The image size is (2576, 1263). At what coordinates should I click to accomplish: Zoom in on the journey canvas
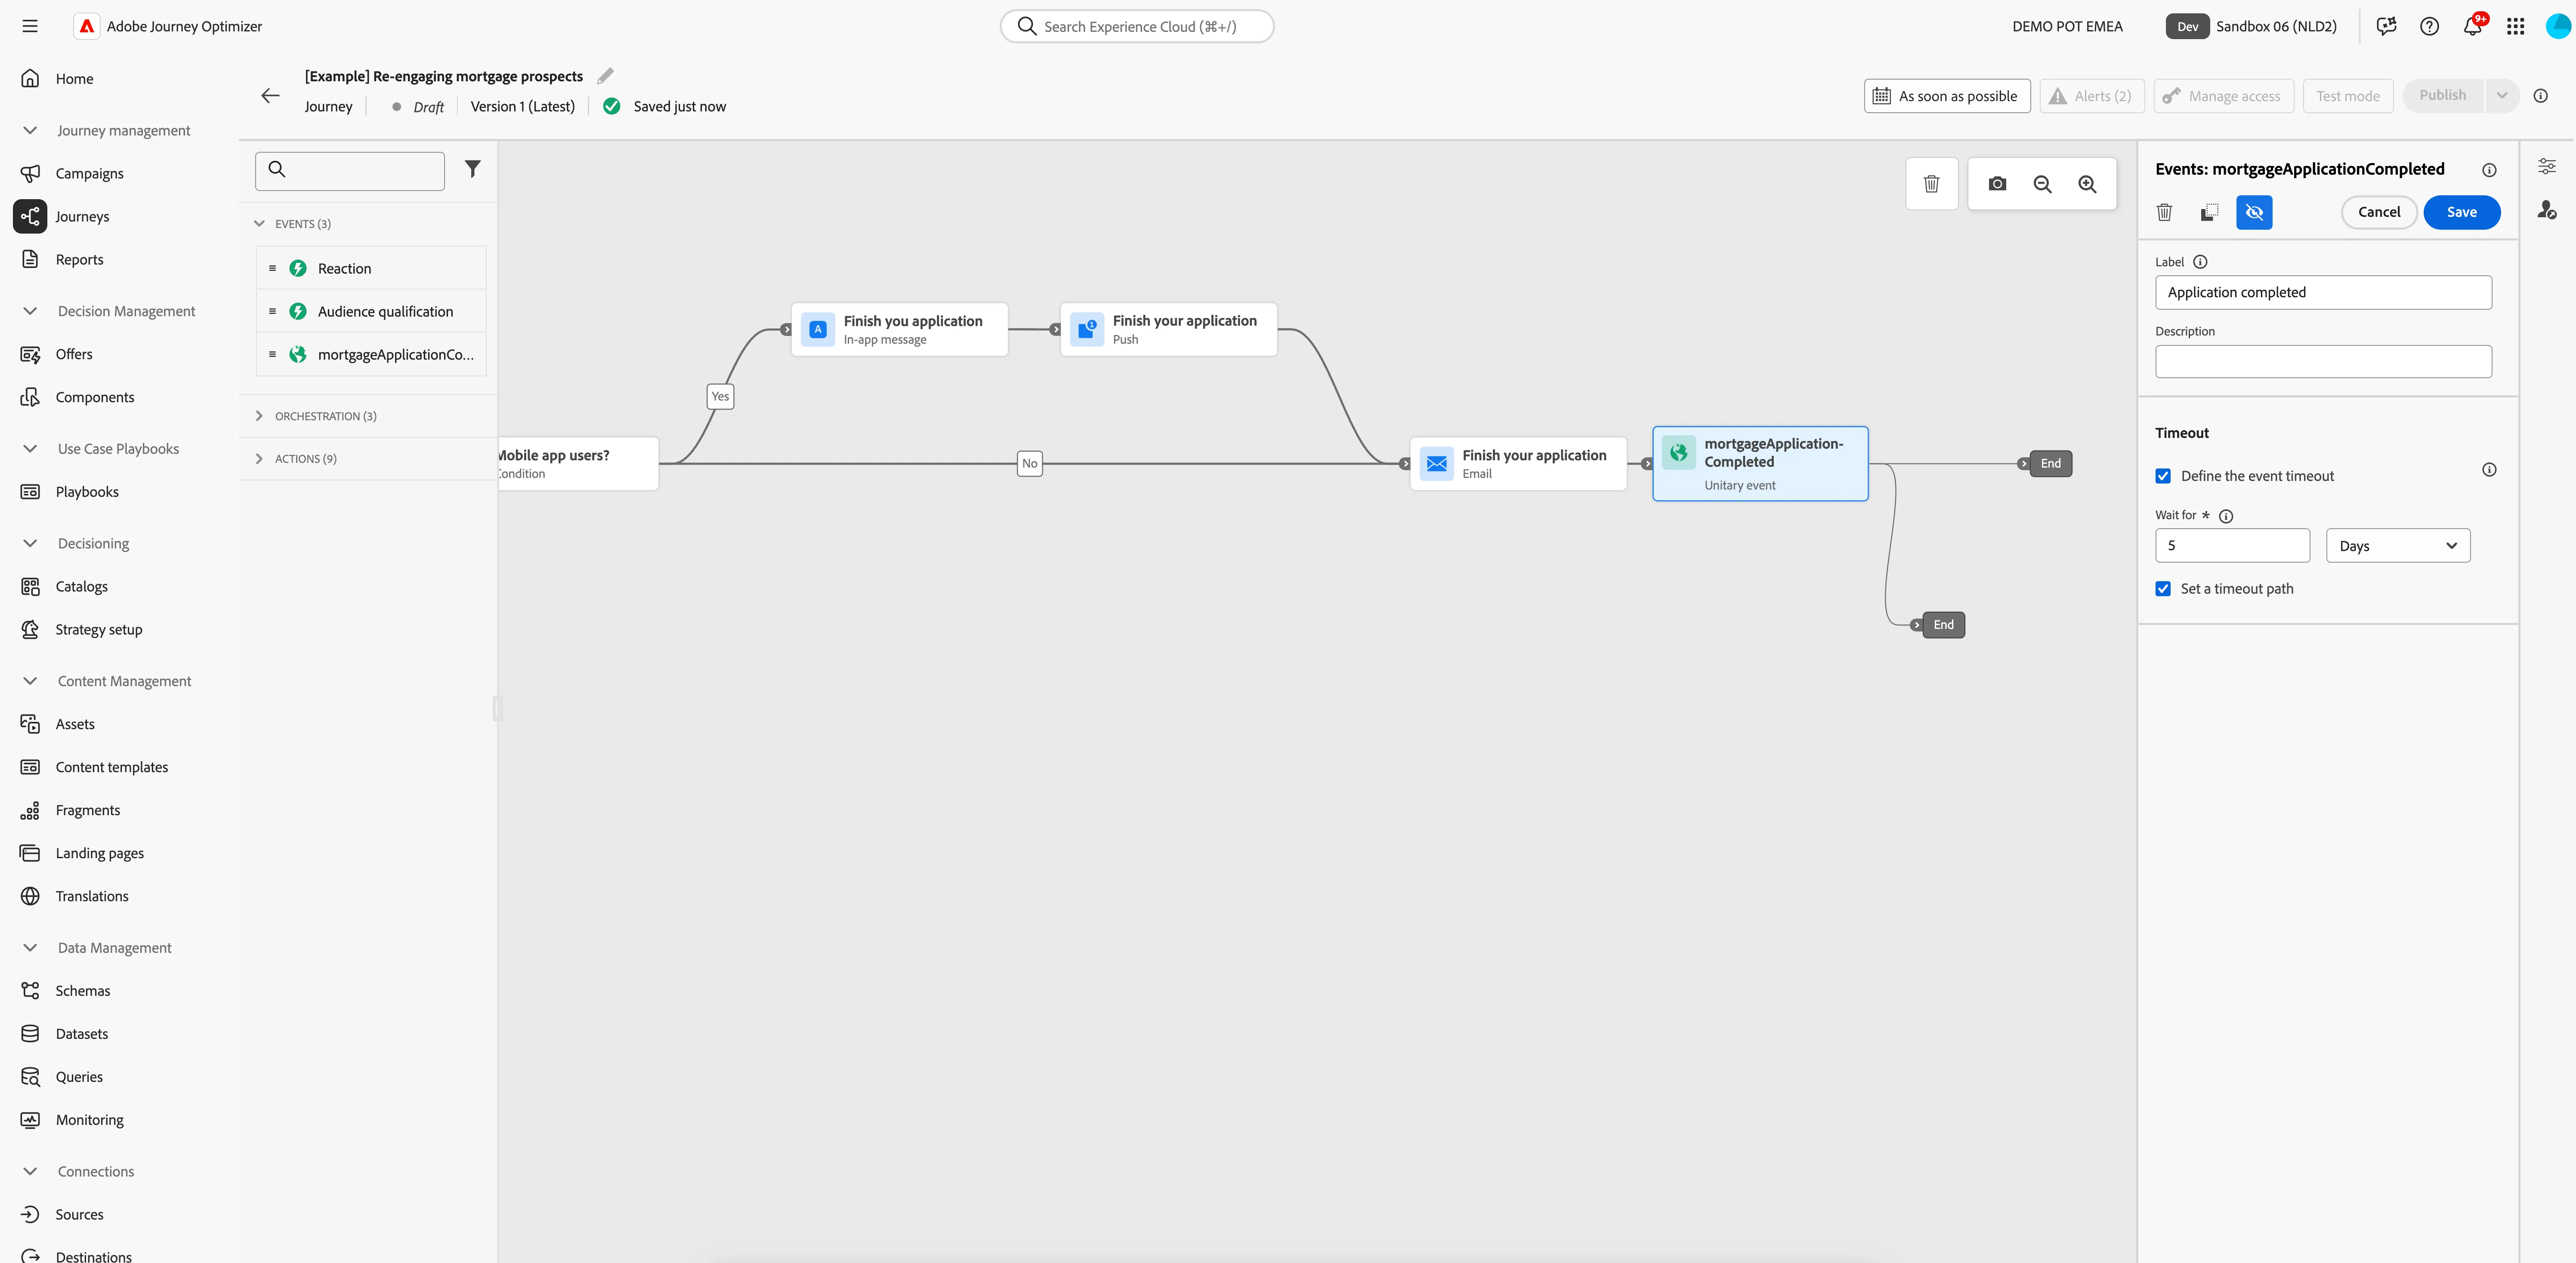pyautogui.click(x=2087, y=184)
